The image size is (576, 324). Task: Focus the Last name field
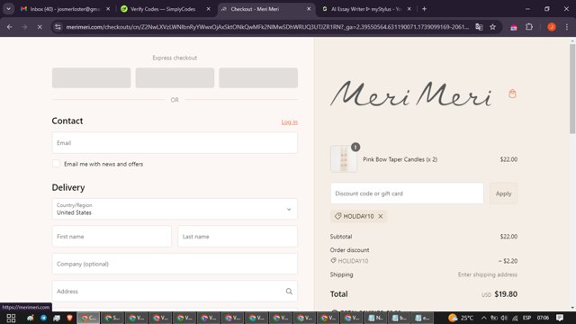(x=238, y=237)
